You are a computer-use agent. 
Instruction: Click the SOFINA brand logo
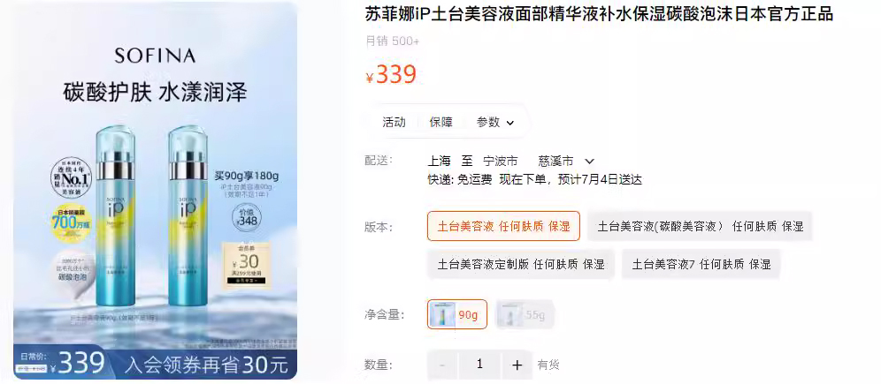[155, 56]
